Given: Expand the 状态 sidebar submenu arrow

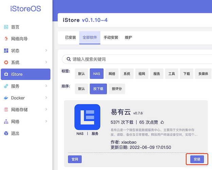Looking at the screenshot, I should pos(46,51).
